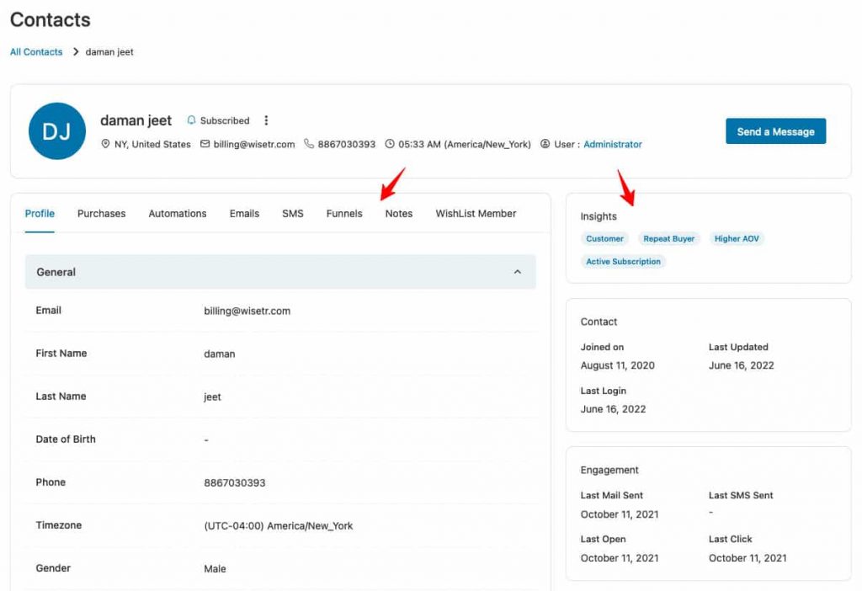Click the NY, United States location text

[152, 144]
